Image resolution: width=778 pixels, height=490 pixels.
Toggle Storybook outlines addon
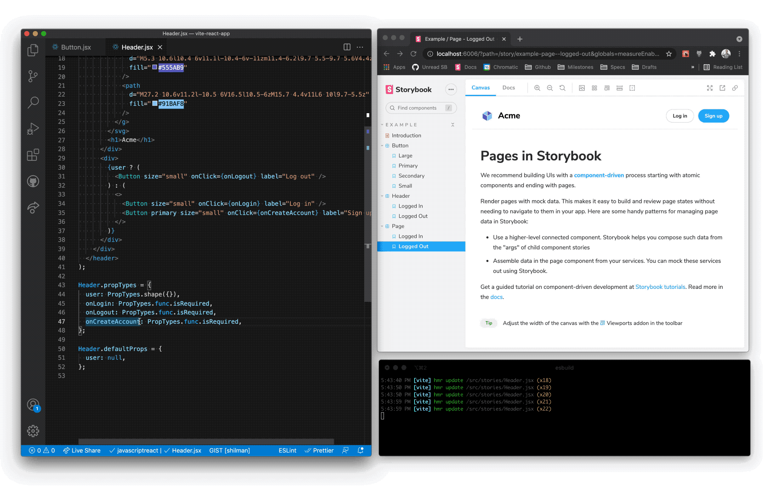coord(632,88)
